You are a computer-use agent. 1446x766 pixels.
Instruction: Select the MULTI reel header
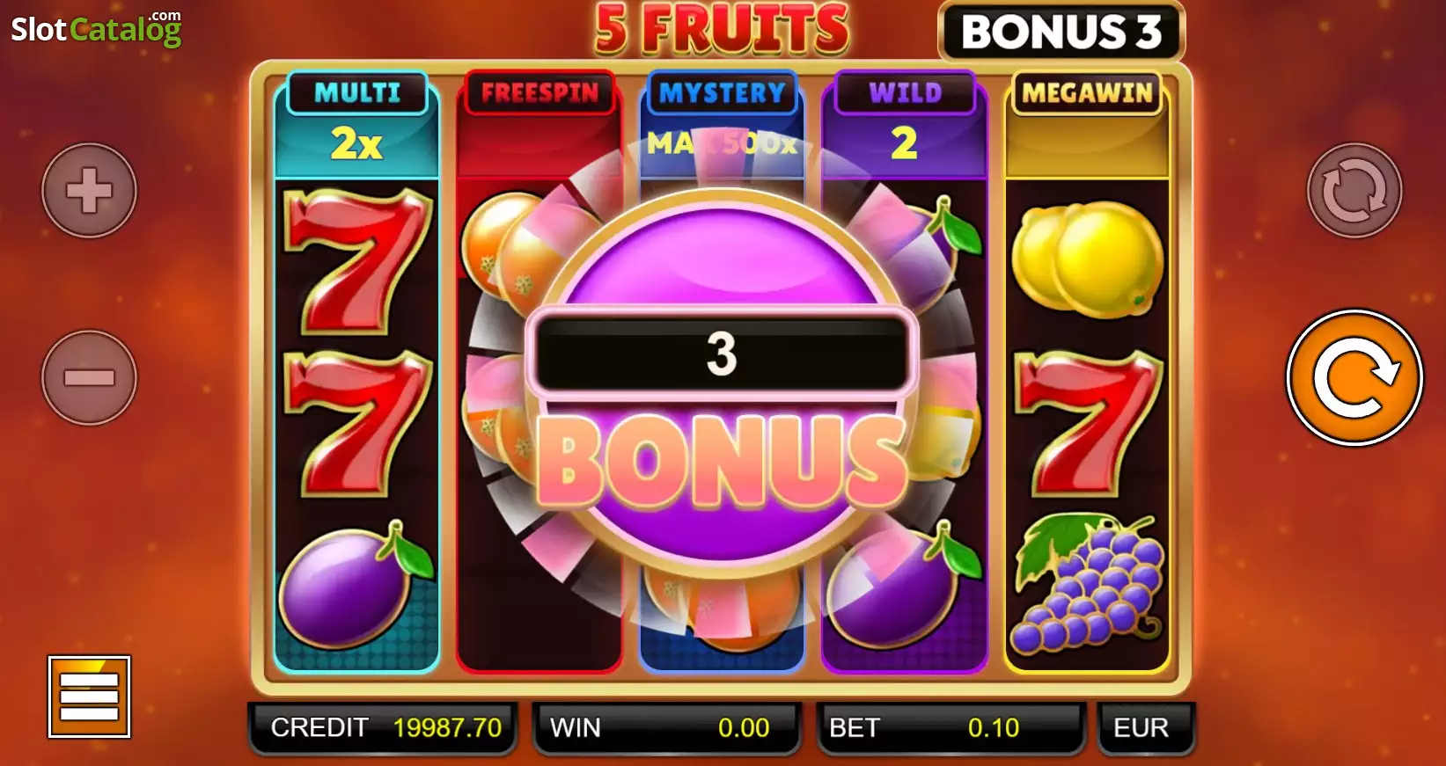coord(357,93)
